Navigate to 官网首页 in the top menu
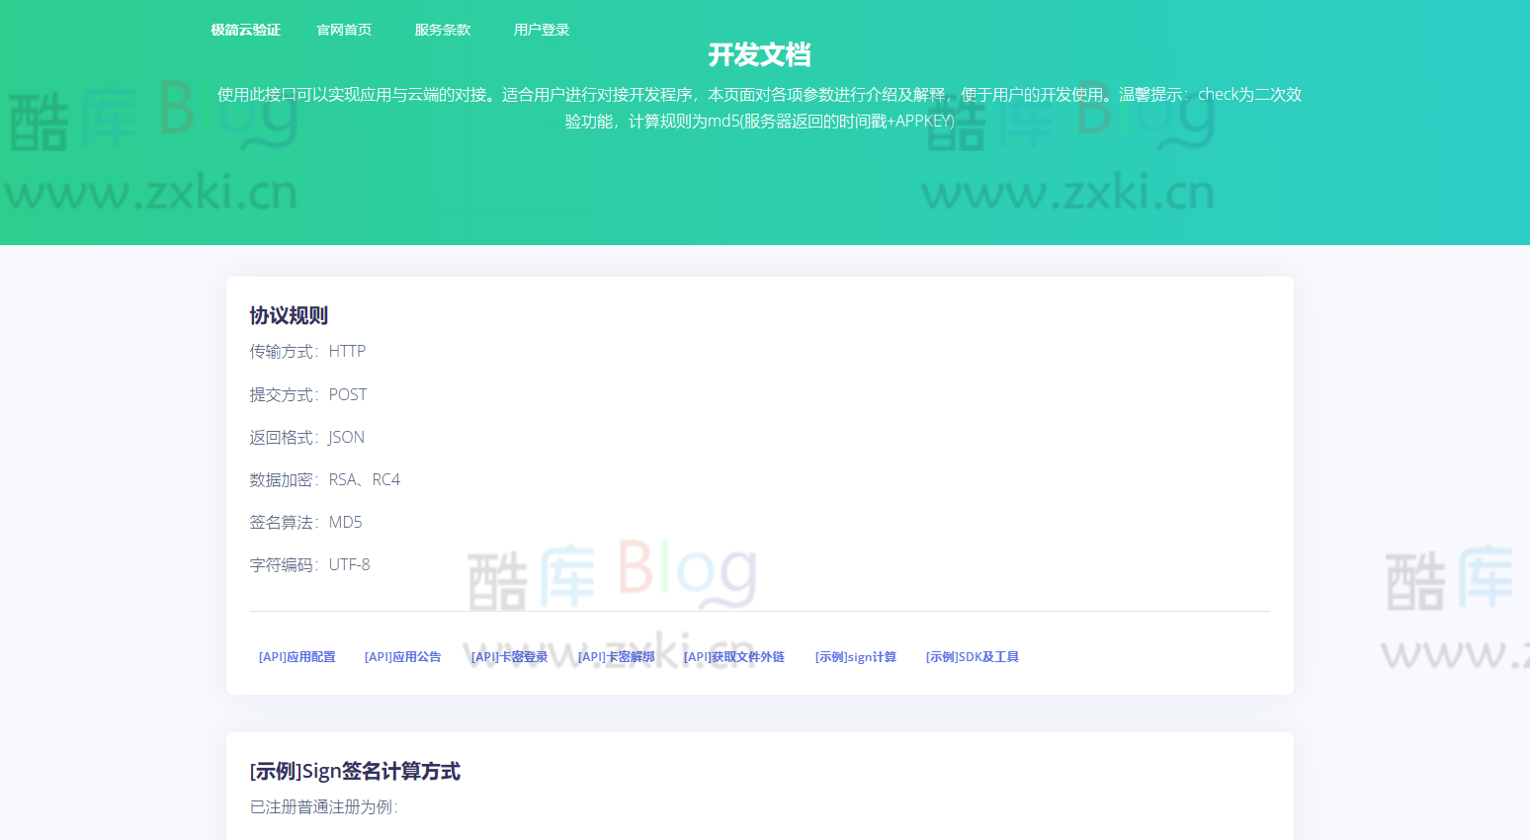The image size is (1530, 840). pos(344,30)
